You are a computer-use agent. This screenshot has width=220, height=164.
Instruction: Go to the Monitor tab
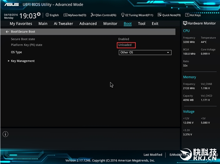[110, 24]
